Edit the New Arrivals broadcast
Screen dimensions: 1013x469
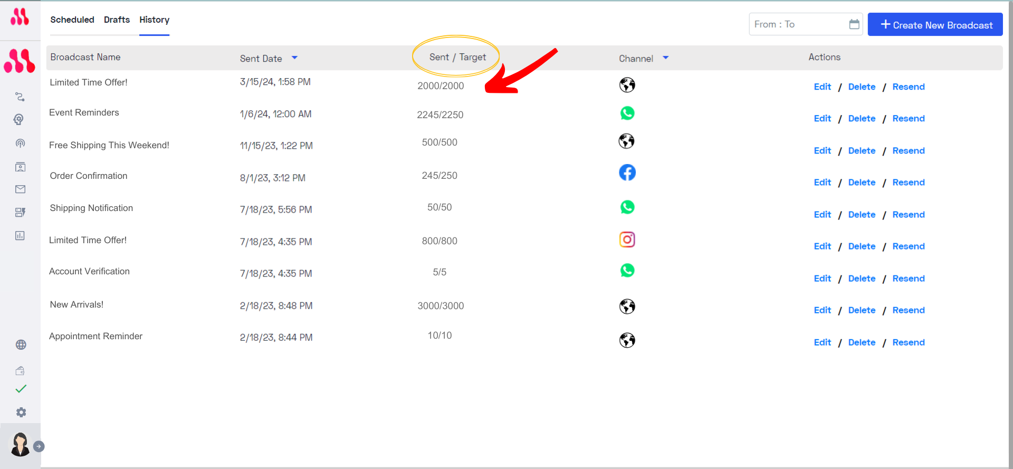coord(822,310)
